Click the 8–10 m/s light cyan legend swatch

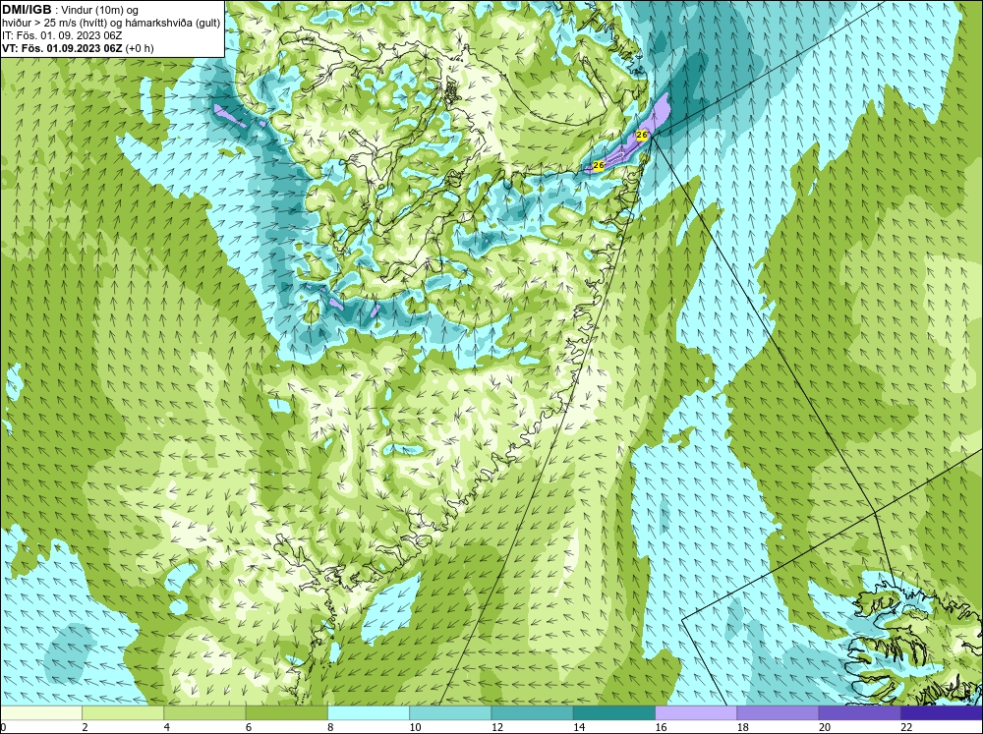(369, 713)
